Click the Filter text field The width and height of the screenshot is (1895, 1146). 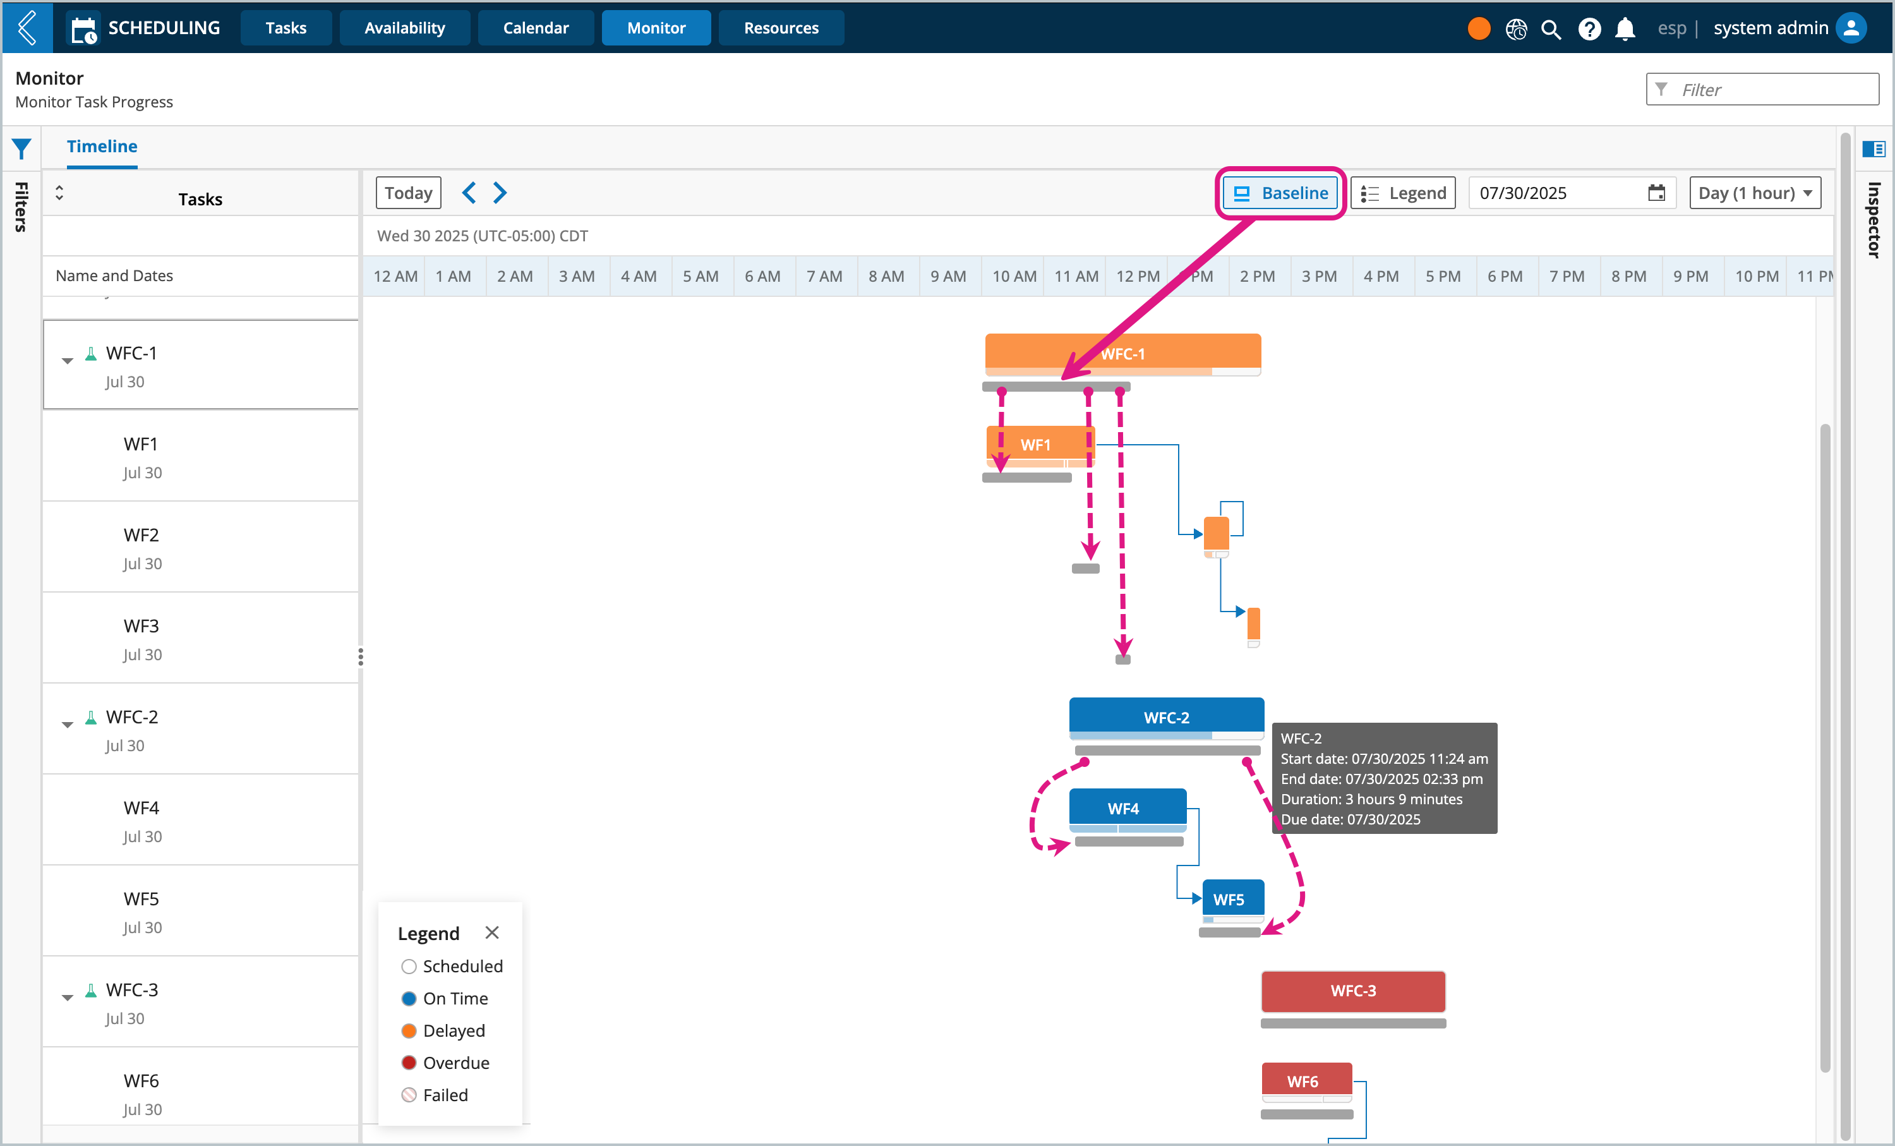[1762, 89]
